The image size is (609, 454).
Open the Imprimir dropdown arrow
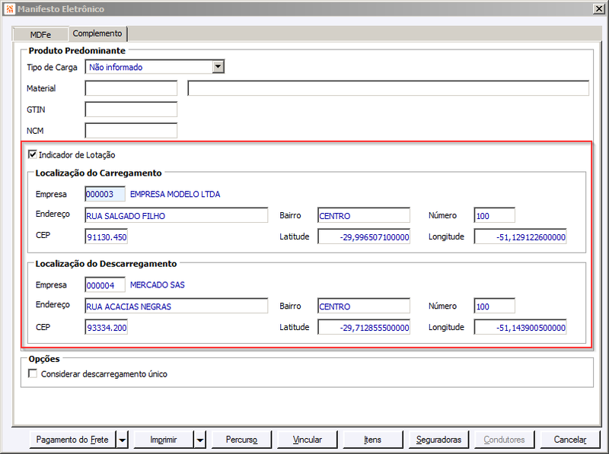[x=200, y=440]
